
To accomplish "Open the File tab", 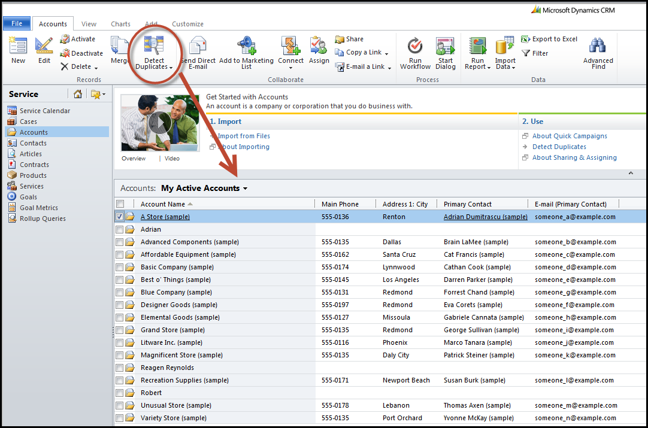I will [x=17, y=23].
